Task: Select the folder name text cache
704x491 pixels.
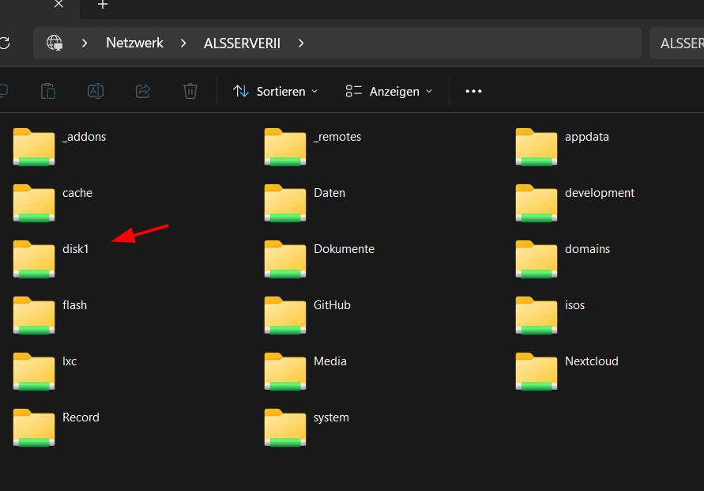Action: tap(77, 193)
